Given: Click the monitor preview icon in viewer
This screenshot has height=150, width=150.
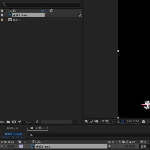Looking at the screenshot, I should (x=91, y=121).
